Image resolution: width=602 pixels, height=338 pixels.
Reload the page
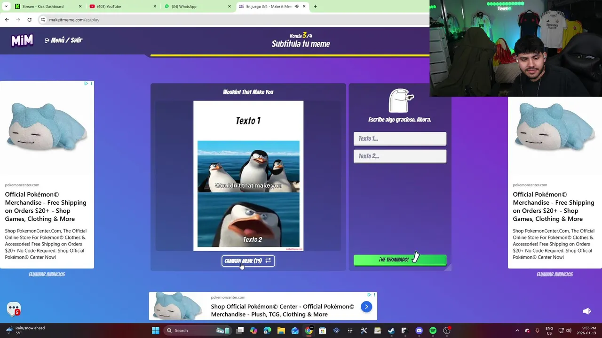coord(29,20)
